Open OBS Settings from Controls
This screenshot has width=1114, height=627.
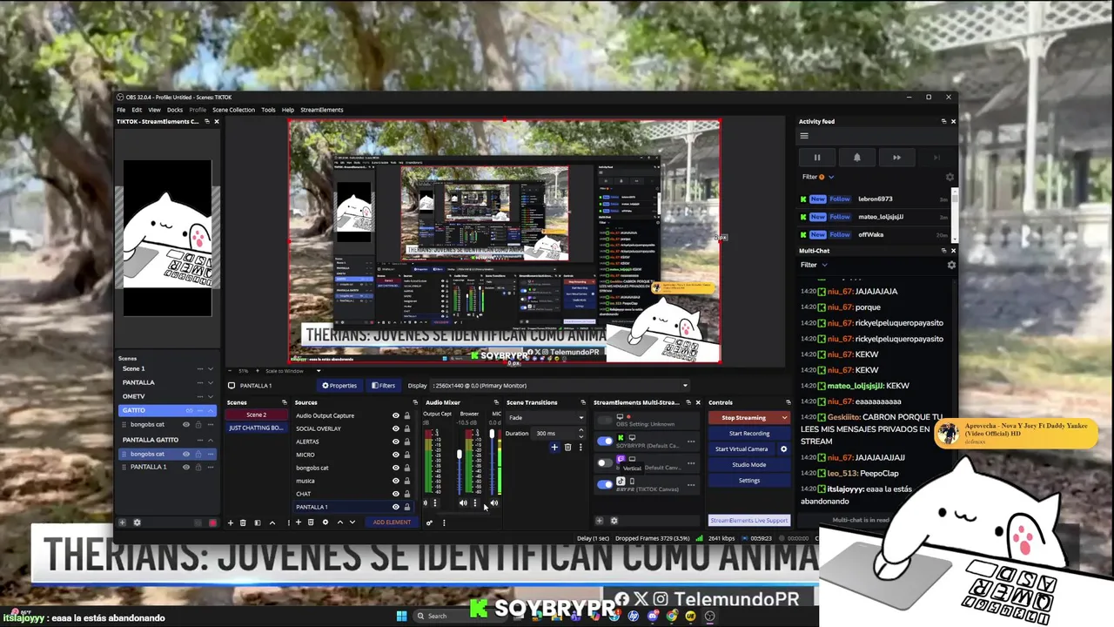tap(748, 481)
